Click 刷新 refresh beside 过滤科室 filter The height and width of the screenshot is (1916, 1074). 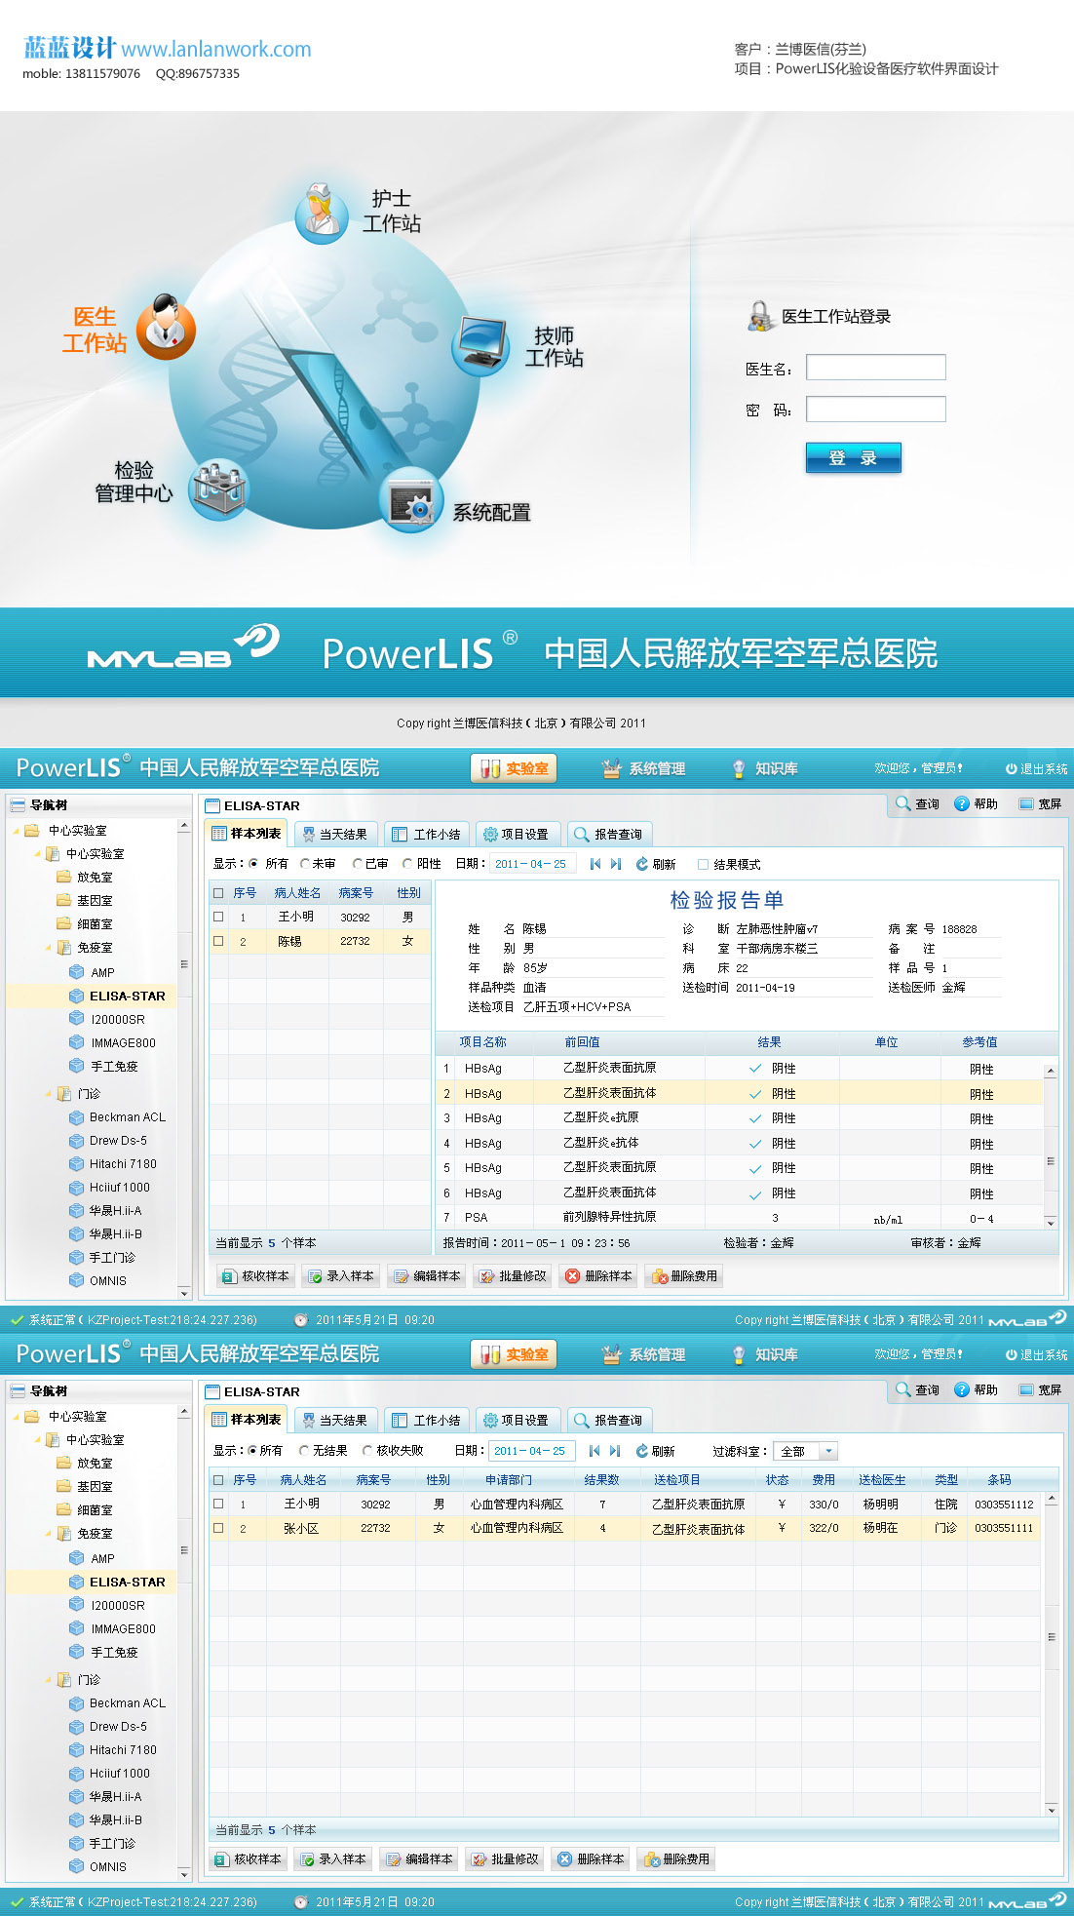(x=656, y=1451)
